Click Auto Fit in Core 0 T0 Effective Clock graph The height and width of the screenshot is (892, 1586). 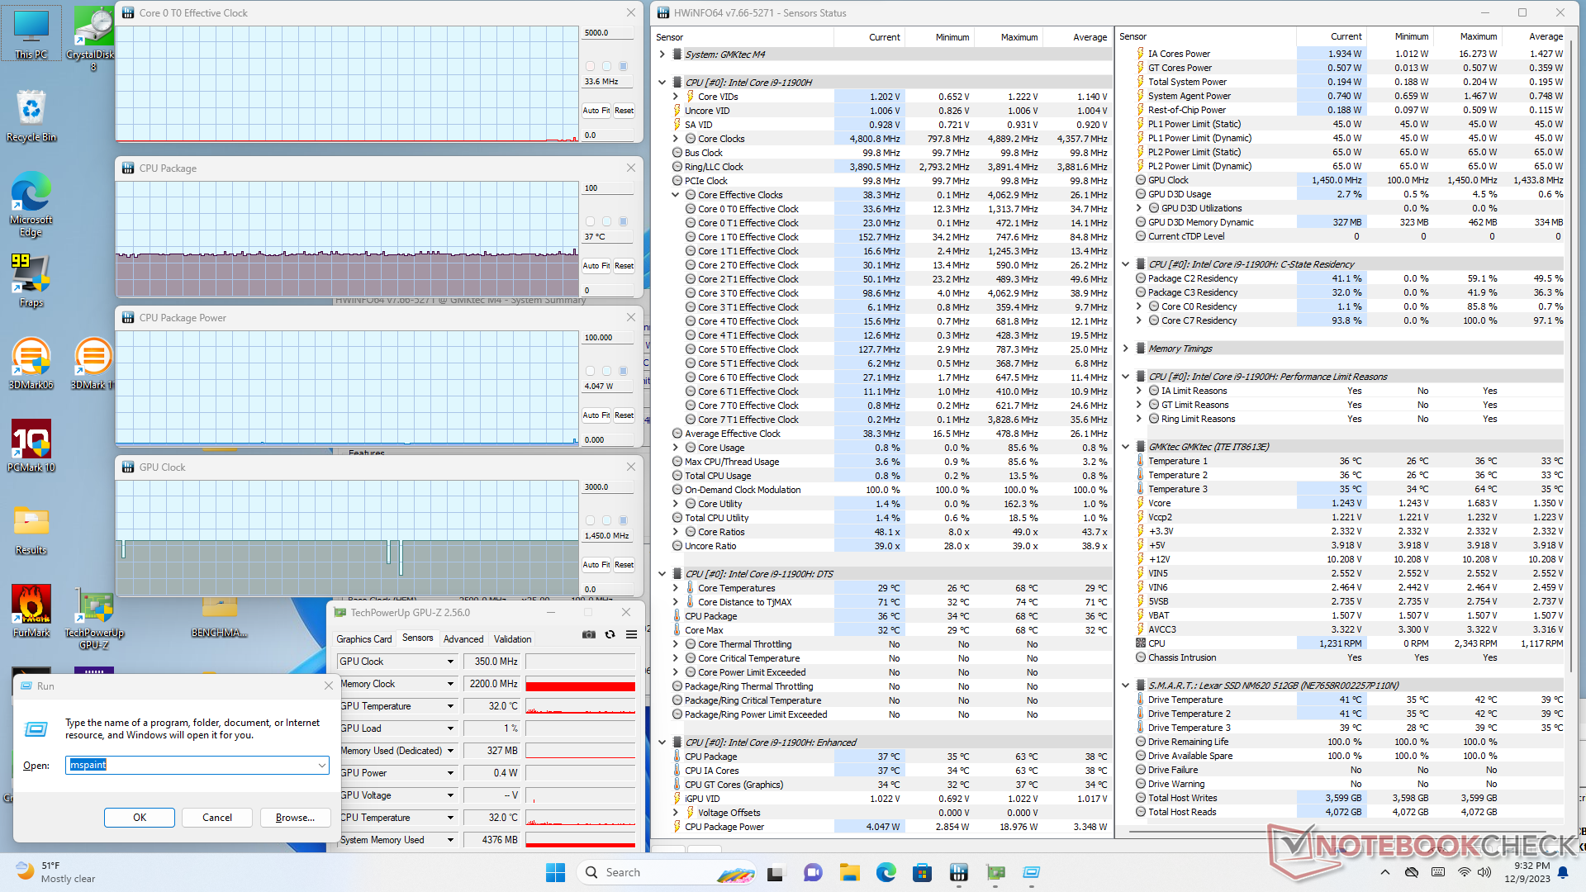pyautogui.click(x=596, y=111)
